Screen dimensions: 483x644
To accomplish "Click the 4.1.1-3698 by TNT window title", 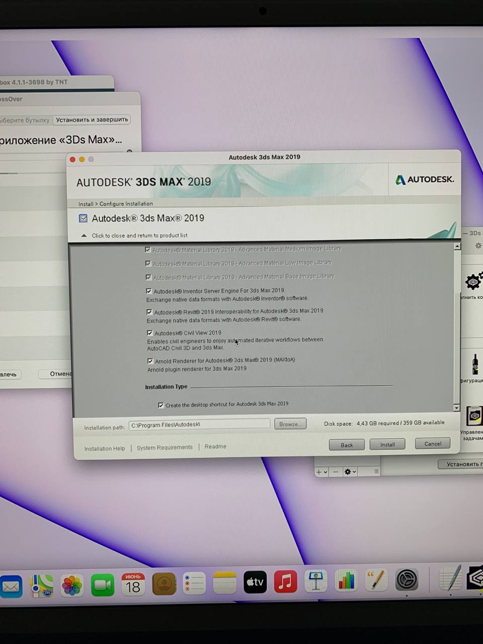I will point(34,82).
